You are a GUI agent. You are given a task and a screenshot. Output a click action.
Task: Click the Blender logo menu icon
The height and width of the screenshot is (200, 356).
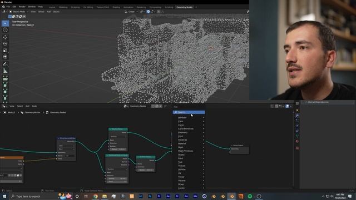coord(3,7)
